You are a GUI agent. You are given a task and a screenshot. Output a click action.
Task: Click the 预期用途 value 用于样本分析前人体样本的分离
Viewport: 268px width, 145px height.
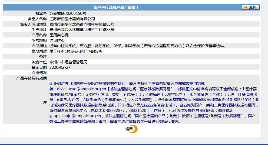tap(76, 51)
